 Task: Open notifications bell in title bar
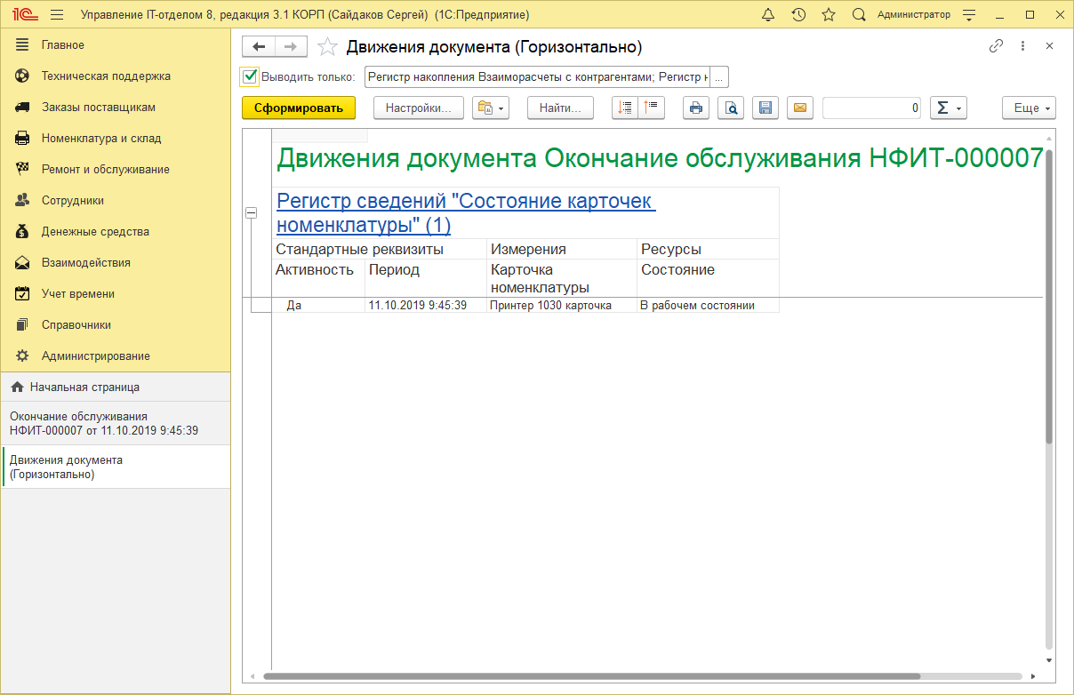(x=768, y=14)
